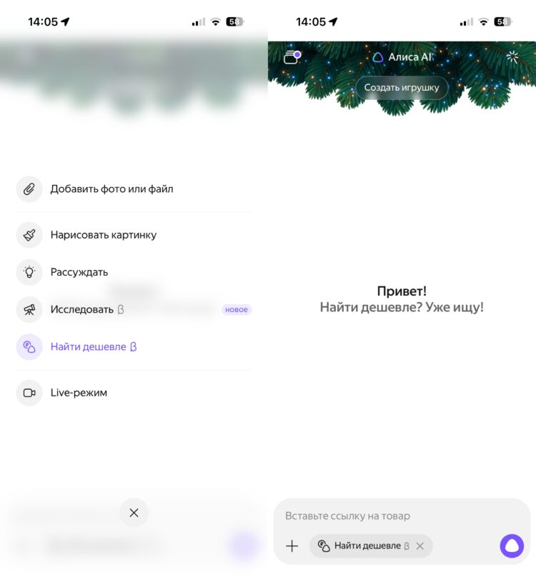This screenshot has height=582, width=536.
Task: Tap the camera Live-mode icon
Action: tap(29, 393)
